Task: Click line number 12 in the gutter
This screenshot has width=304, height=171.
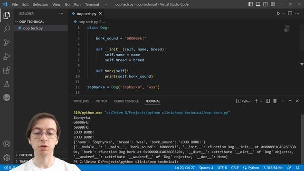Action: [x=77, y=87]
